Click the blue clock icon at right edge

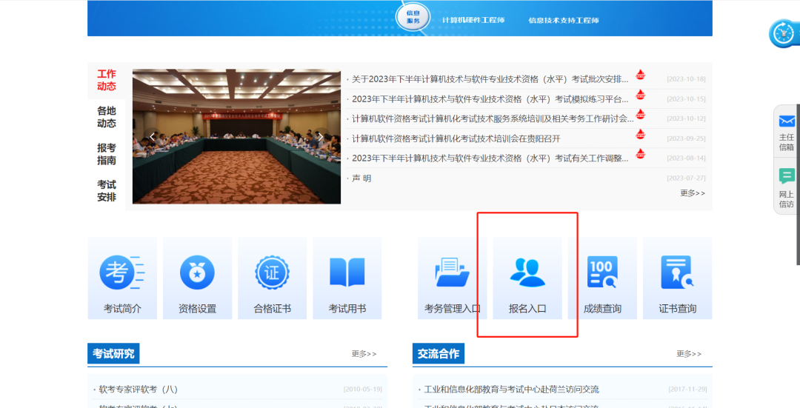pos(784,33)
